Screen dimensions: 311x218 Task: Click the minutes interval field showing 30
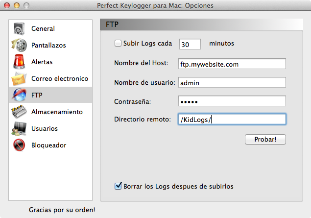[190, 44]
